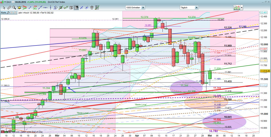Select the vertical bars cycle tool
The width and height of the screenshot is (271, 137).
click(97, 8)
